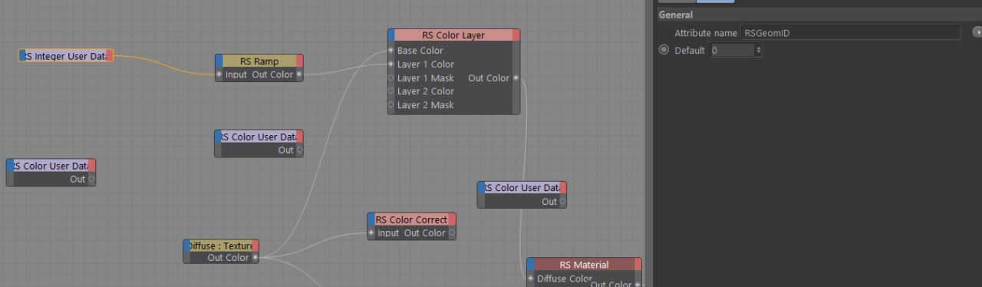The height and width of the screenshot is (287, 982).
Task: Click the Layer 1 Color input port dot
Action: [391, 64]
